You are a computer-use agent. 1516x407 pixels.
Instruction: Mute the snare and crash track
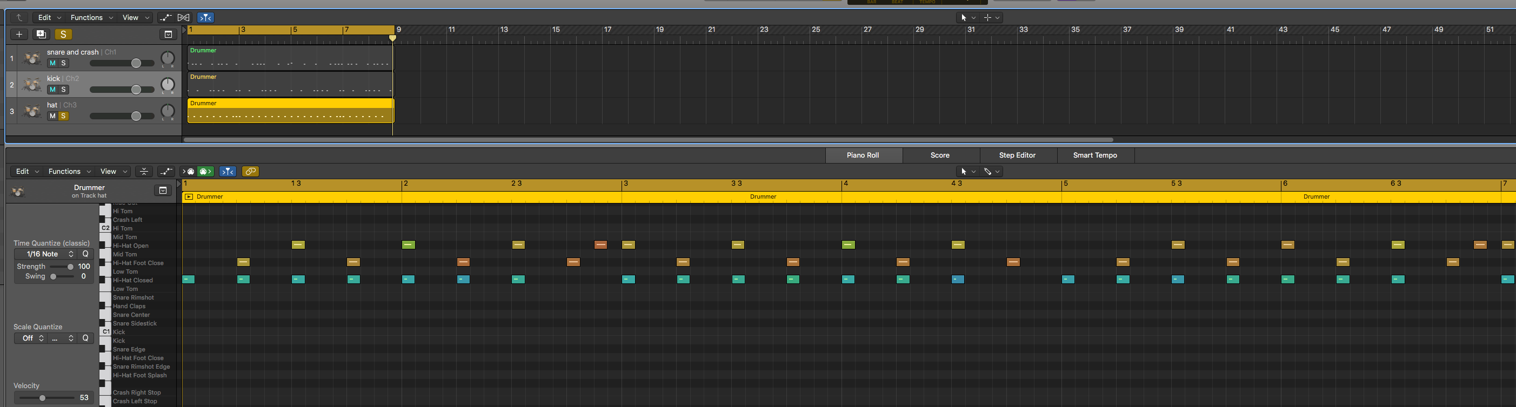(52, 63)
